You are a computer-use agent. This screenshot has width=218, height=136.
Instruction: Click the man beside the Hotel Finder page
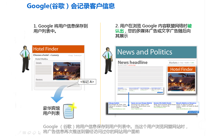click(25, 59)
